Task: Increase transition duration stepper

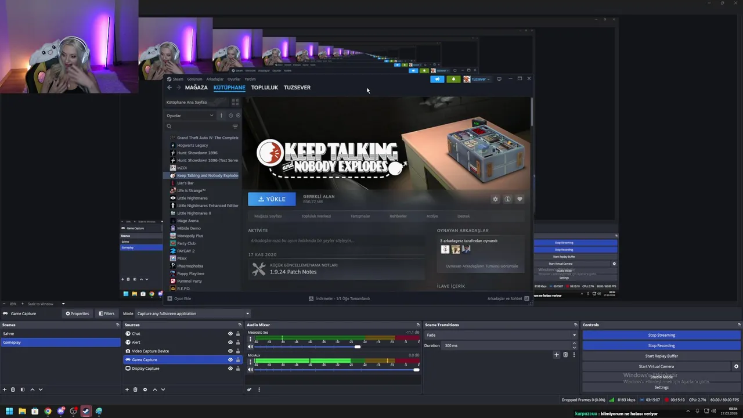Action: tap(574, 344)
